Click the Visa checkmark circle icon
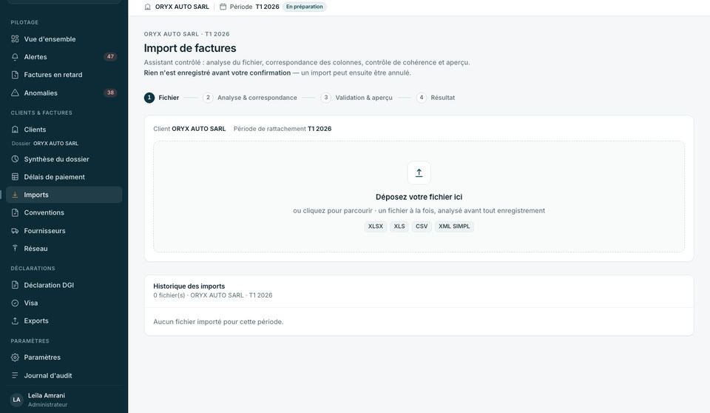 pos(15,303)
